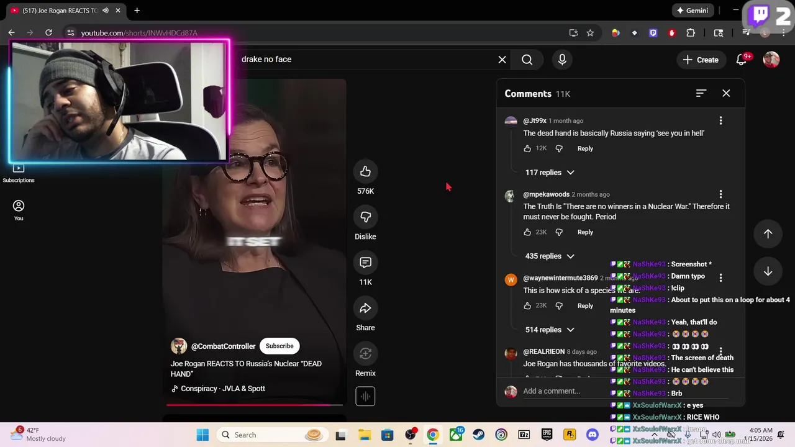Reply to the @Jt99x comment
Image resolution: width=795 pixels, height=447 pixels.
point(585,148)
